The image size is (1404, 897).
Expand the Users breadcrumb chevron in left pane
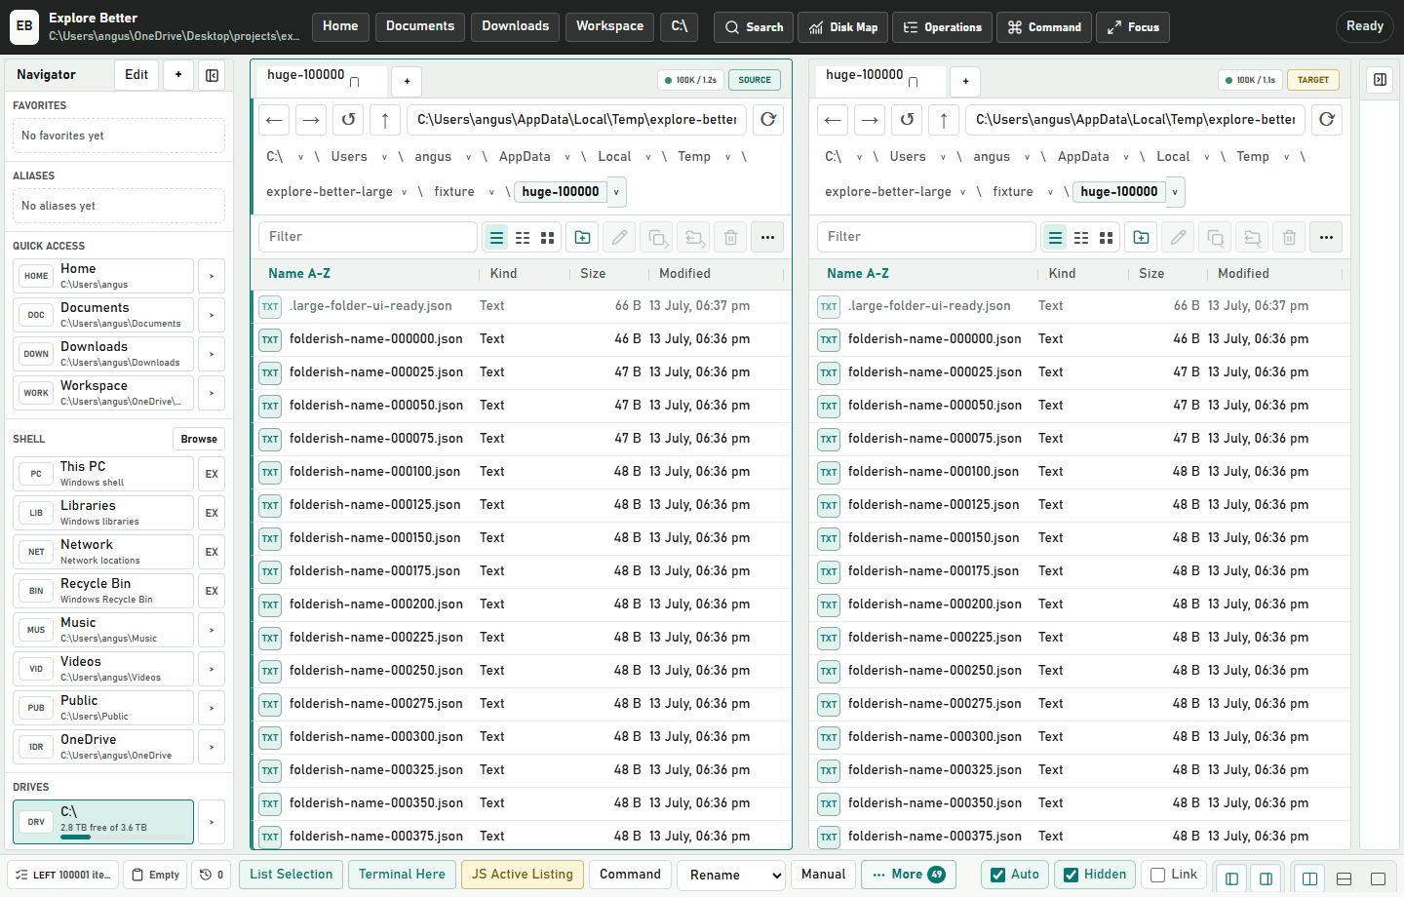point(384,157)
